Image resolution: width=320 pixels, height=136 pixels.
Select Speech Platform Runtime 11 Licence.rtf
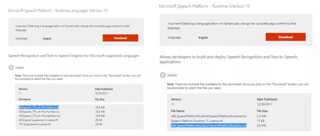(197, 121)
